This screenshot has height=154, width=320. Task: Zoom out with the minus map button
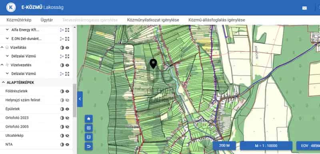coord(88,137)
